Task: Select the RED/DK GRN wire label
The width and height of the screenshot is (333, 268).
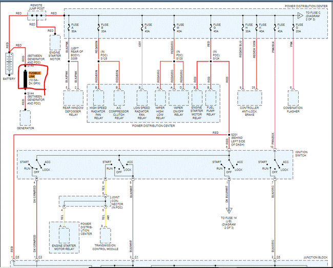Action: (x=254, y=49)
